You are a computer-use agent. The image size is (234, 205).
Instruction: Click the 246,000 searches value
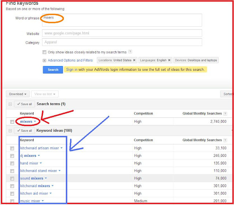220,156
